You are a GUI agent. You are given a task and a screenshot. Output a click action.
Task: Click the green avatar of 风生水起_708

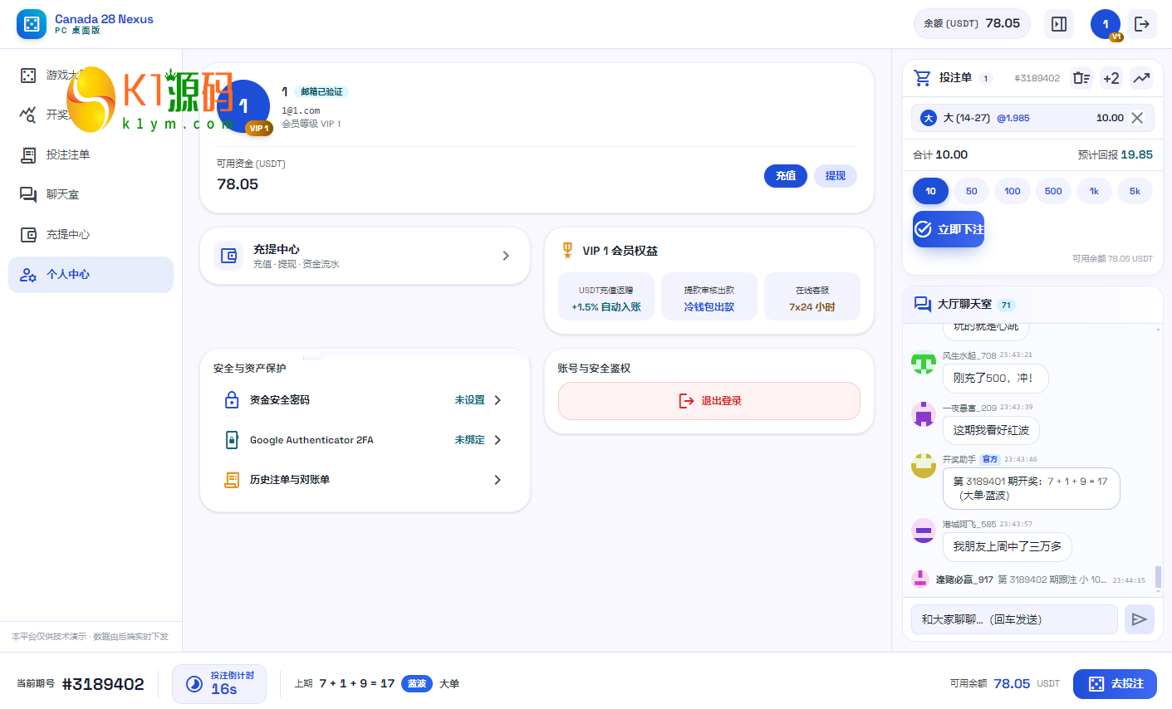pyautogui.click(x=924, y=362)
